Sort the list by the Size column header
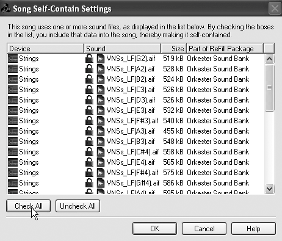This screenshot has height=241, width=282. point(173,49)
